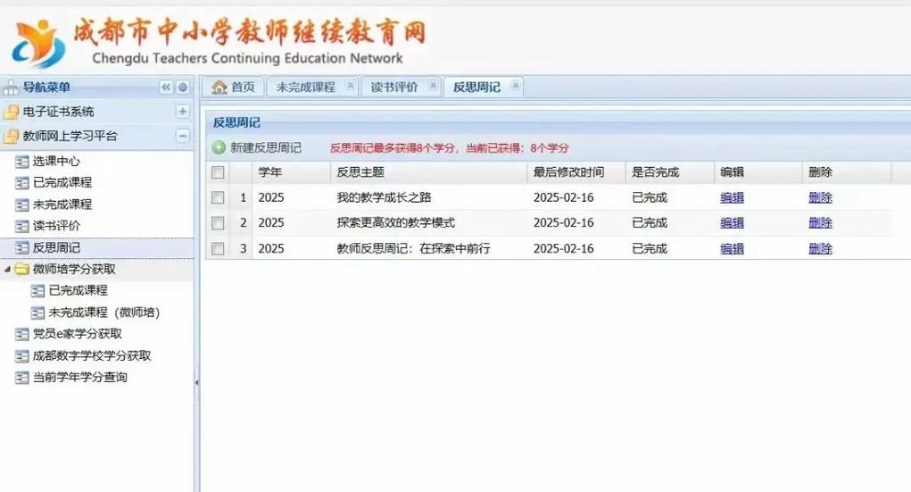Click list icon beside 当前学年学分查询
Screen dimensions: 911x492
(21, 378)
